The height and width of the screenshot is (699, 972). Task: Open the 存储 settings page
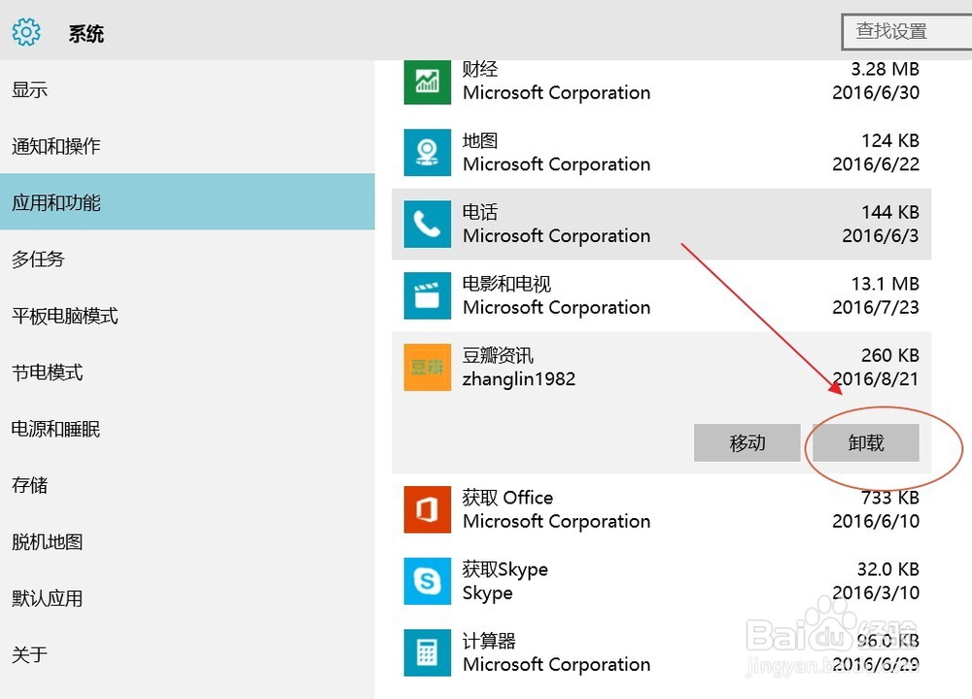click(30, 485)
